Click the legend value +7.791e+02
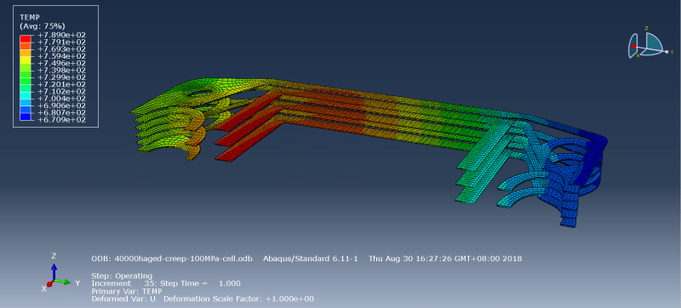This screenshot has width=681, height=308. coord(61,42)
